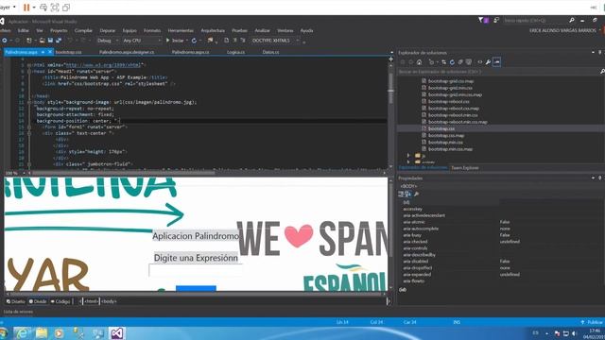Click the Save All toolbar icon
605x340 pixels.
(x=59, y=40)
